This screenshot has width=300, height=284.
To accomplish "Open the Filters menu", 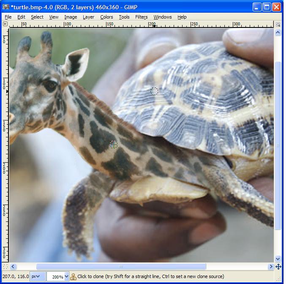I will click(x=141, y=17).
